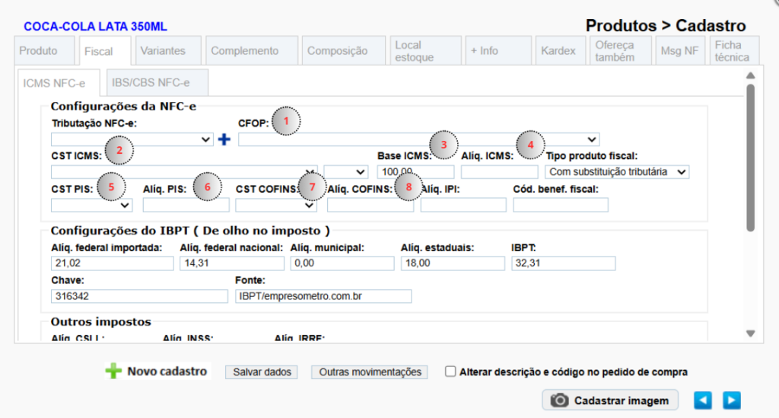The image size is (779, 418).
Task: Click the Alíq. COFINS field
Action: tap(370, 205)
